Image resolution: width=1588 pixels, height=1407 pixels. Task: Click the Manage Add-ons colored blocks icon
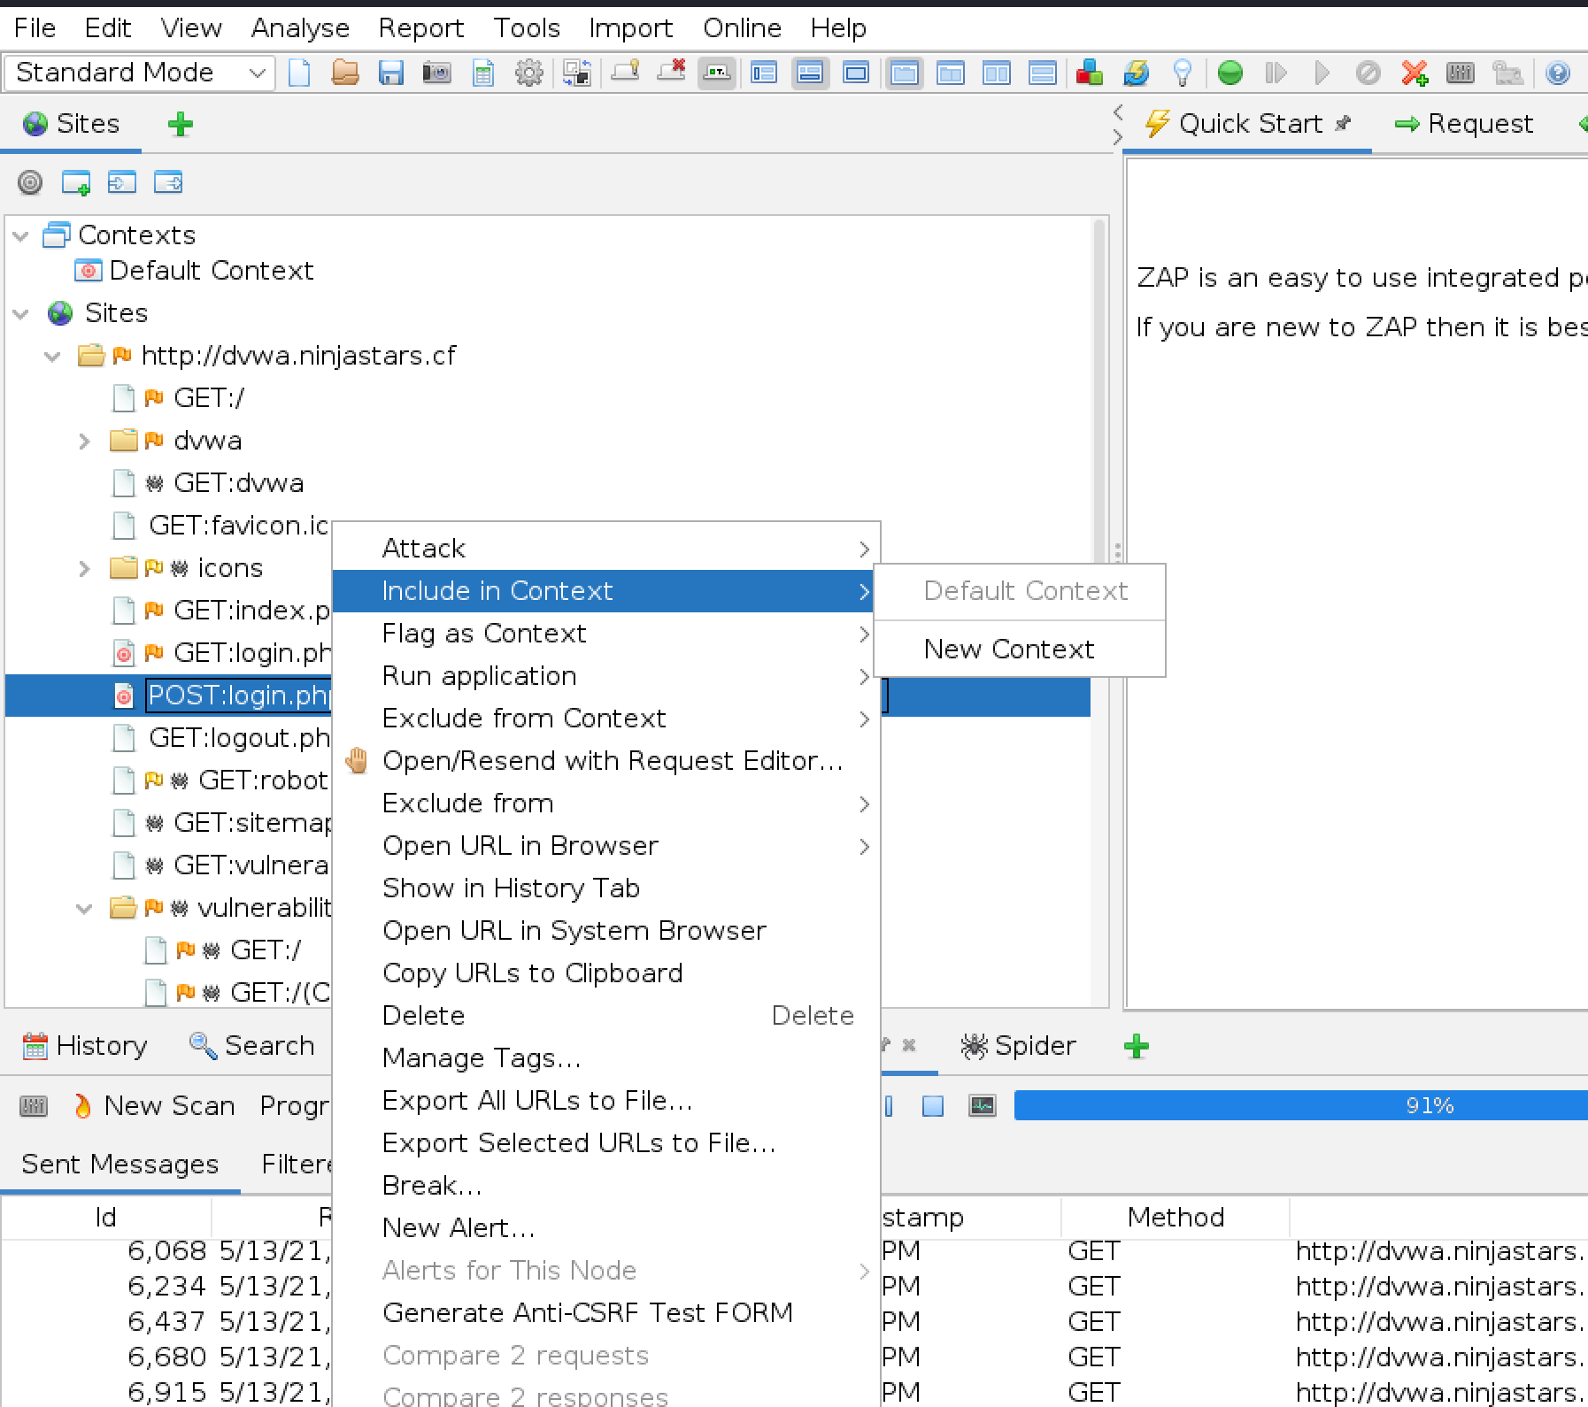pos(1089,73)
